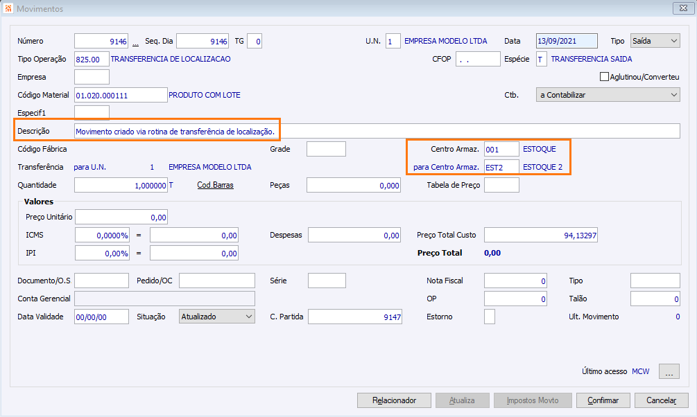Screen dimensions: 697x417
Task: Close the Movimentos window
Action: pos(683,8)
